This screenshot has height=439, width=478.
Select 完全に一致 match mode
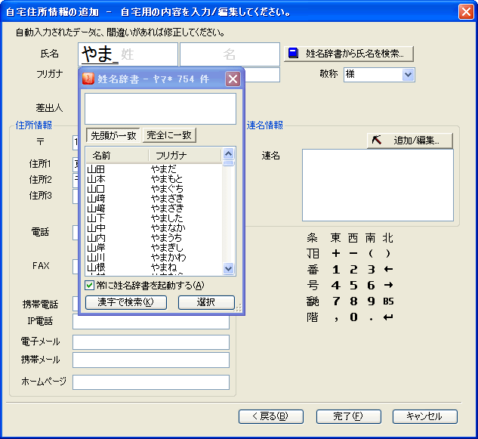click(169, 135)
